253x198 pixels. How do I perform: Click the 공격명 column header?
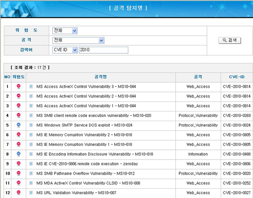(101, 77)
